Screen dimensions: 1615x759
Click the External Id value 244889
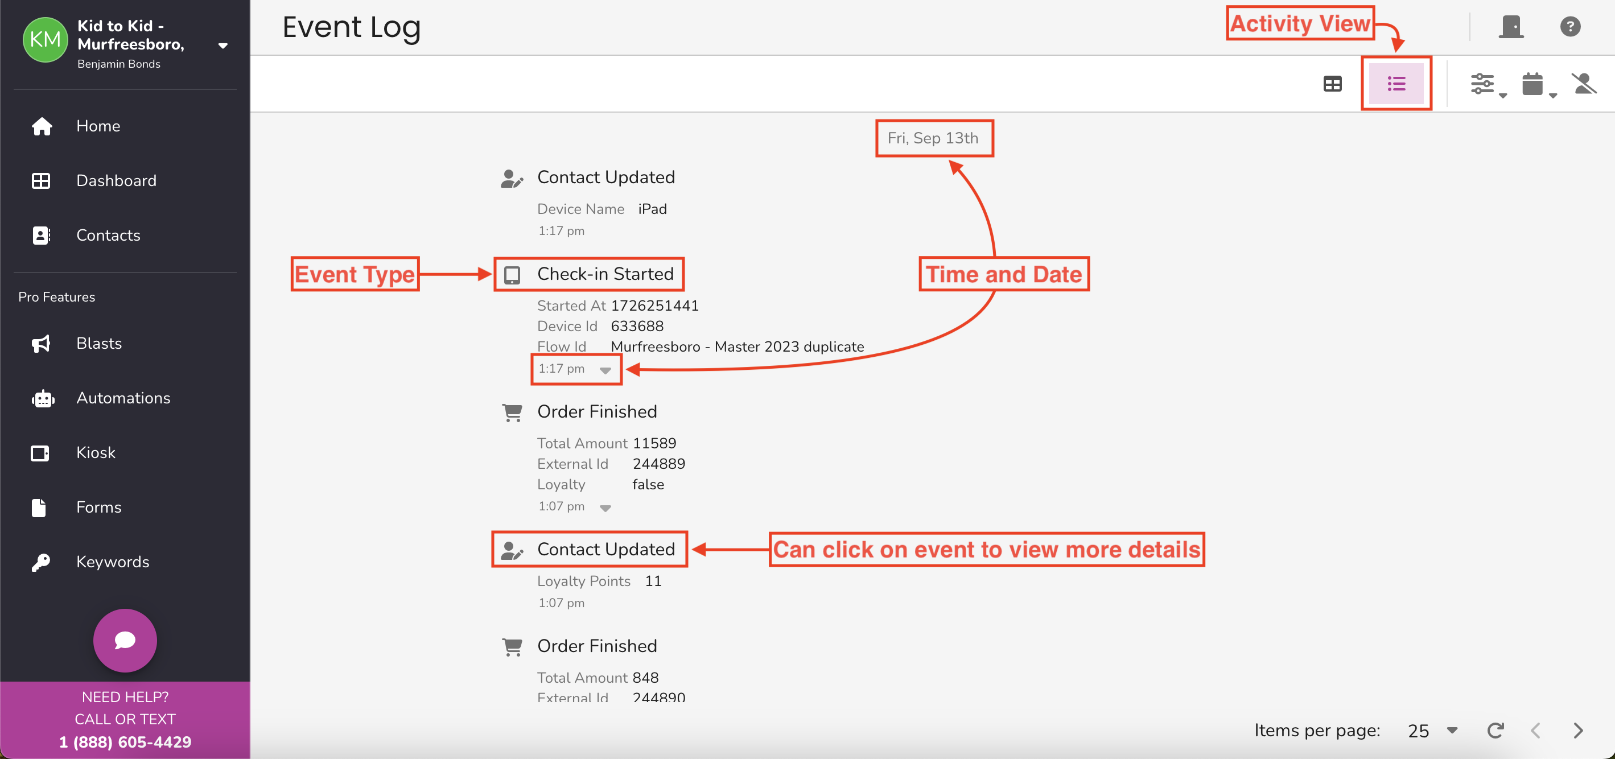click(659, 464)
